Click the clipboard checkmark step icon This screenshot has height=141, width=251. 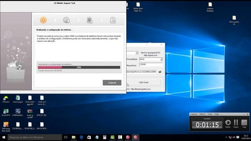point(113,20)
